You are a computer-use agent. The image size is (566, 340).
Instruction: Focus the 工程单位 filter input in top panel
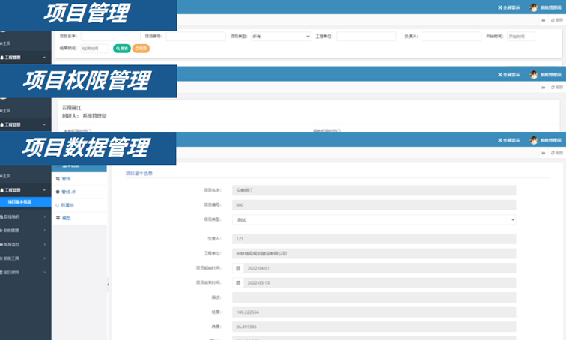[x=366, y=37]
